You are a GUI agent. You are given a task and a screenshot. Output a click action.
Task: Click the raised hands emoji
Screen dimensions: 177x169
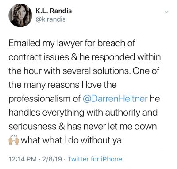14,140
